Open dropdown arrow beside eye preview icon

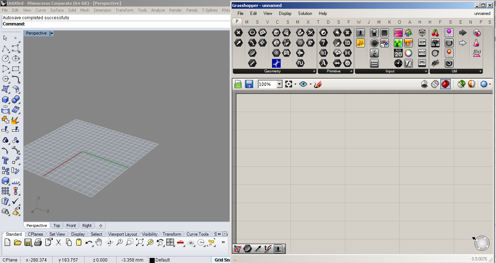pos(310,84)
